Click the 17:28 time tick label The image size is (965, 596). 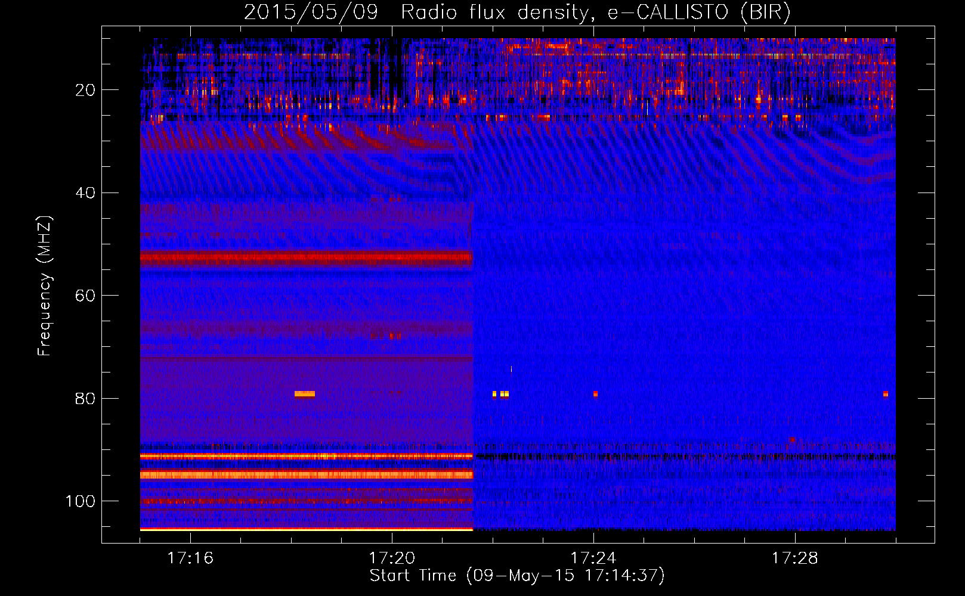(795, 558)
